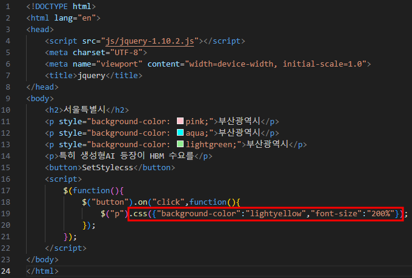Screen dimensions: 412x278
Task: Click the 부산광역시 text on the pink line
Action: [x=239, y=121]
